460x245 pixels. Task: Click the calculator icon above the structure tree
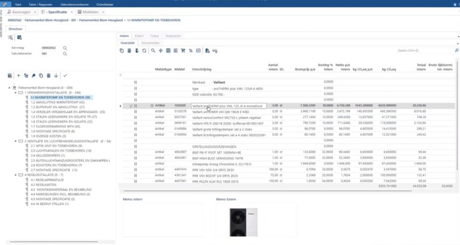(x=10, y=76)
